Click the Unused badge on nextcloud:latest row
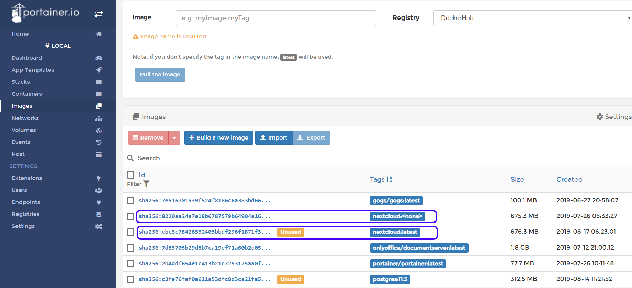The width and height of the screenshot is (632, 288). [x=291, y=232]
